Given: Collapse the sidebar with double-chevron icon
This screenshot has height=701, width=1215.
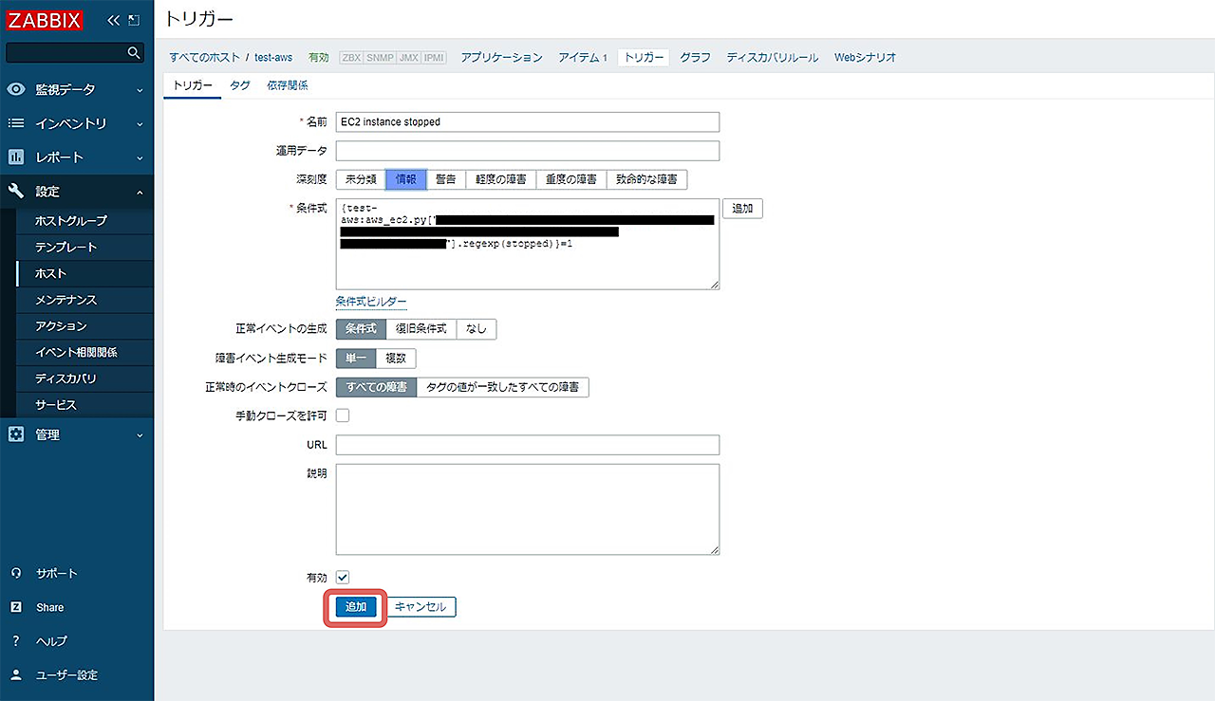Looking at the screenshot, I should [113, 20].
